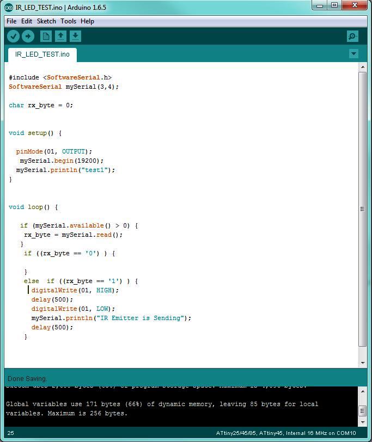Click the 'digitalWrite(01, HIGH);' line
Viewport: 372px width, 442px height.
75,290
